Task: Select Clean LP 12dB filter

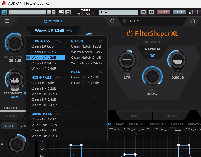Action: point(44,52)
